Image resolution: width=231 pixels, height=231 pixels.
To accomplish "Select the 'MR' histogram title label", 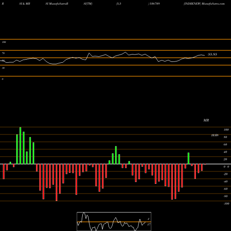I will tap(206, 120).
